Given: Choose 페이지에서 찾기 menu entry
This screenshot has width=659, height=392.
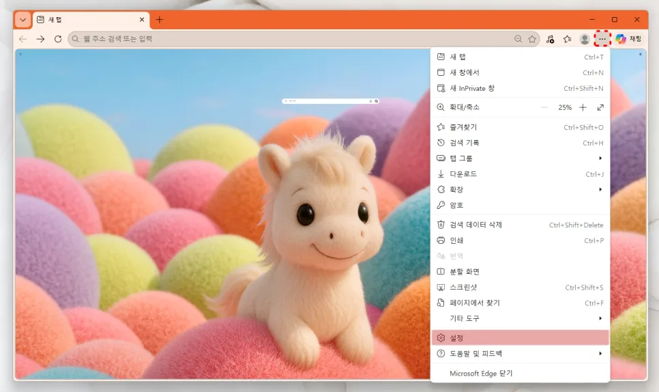Looking at the screenshot, I should tap(521, 303).
